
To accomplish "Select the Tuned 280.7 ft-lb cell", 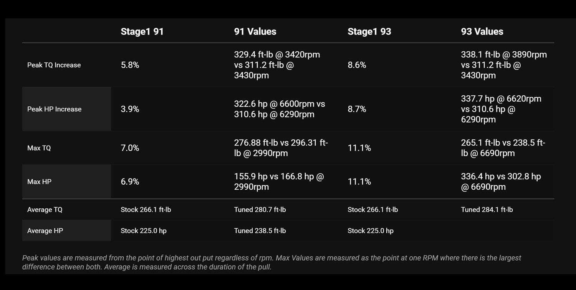I will click(x=260, y=210).
